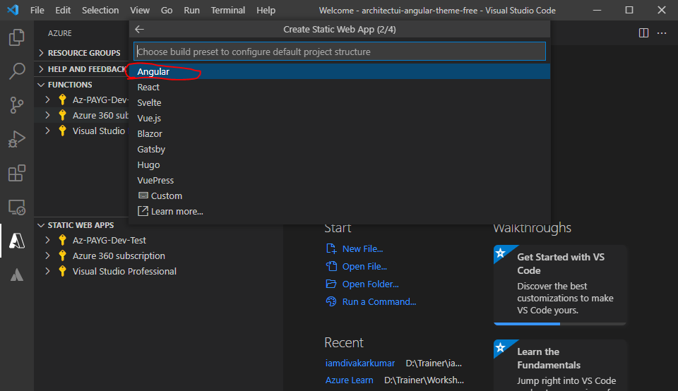Select the Custom build preset option

[x=340, y=195]
